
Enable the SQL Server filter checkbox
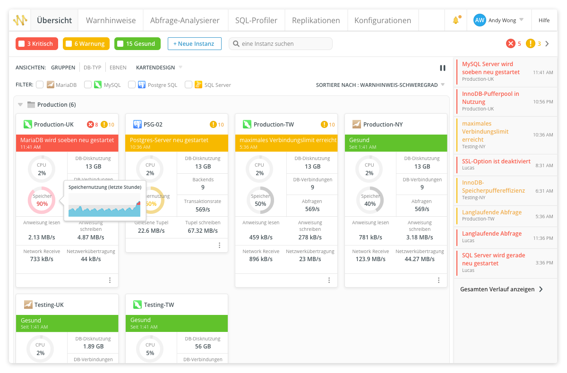[189, 85]
